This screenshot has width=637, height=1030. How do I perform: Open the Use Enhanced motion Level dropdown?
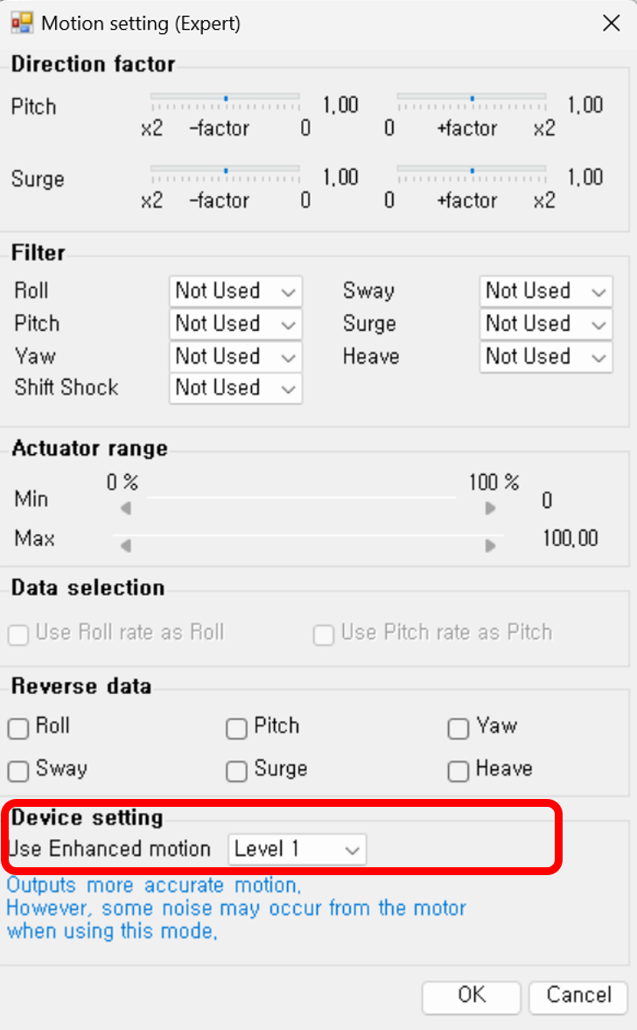[x=297, y=850]
